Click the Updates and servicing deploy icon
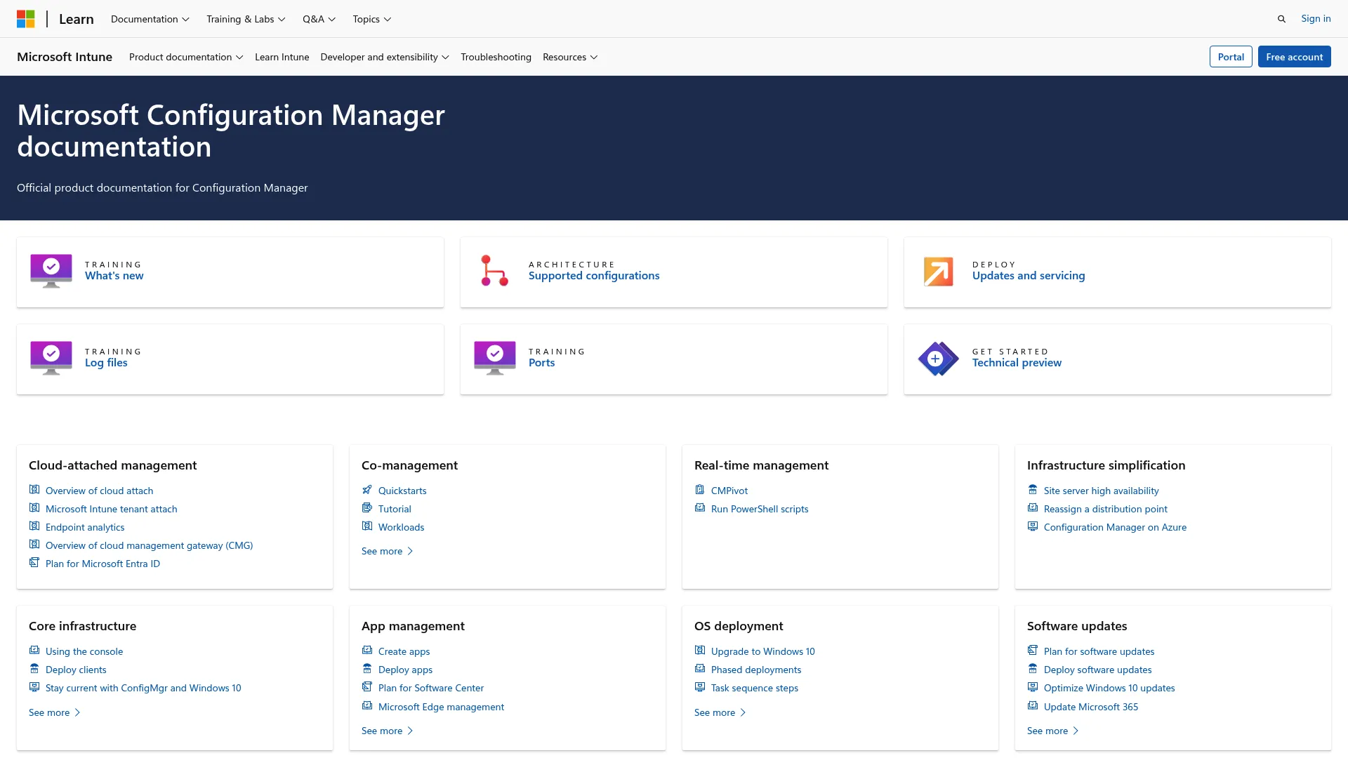This screenshot has height=758, width=1348. pyautogui.click(x=939, y=272)
